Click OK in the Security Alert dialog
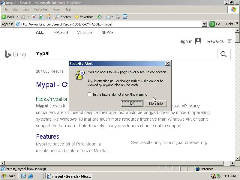 132,103
